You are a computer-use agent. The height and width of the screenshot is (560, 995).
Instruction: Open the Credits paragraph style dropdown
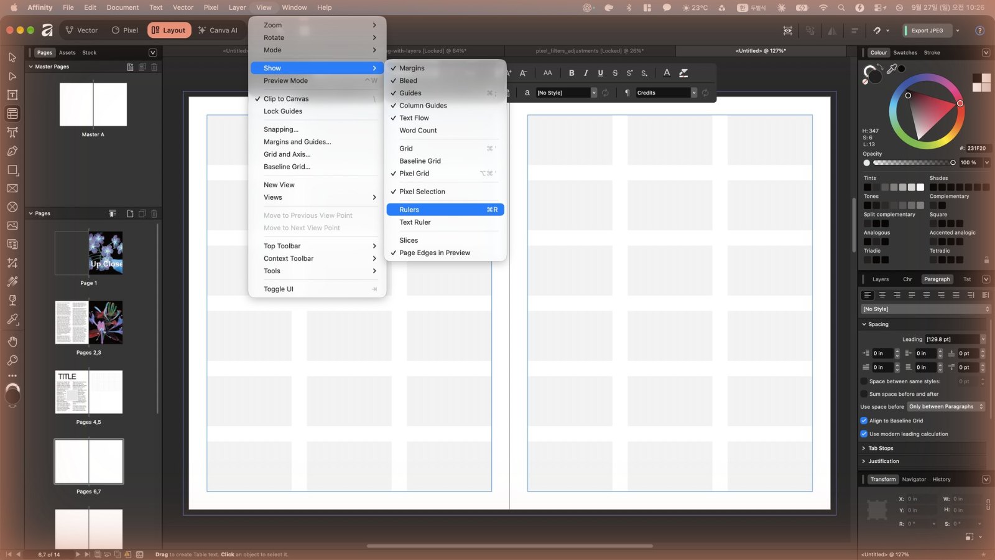[694, 93]
